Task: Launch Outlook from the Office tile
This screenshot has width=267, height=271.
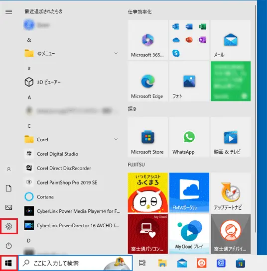Action: [x=176, y=27]
